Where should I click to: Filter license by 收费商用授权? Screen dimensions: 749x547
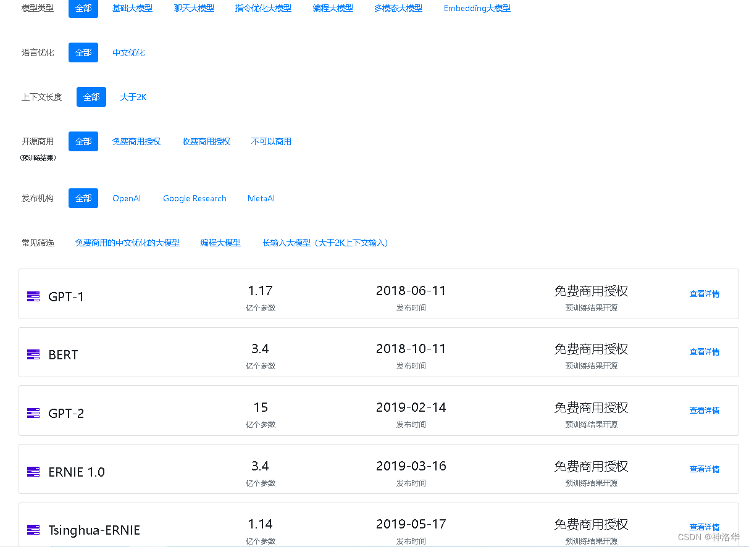pyautogui.click(x=206, y=142)
